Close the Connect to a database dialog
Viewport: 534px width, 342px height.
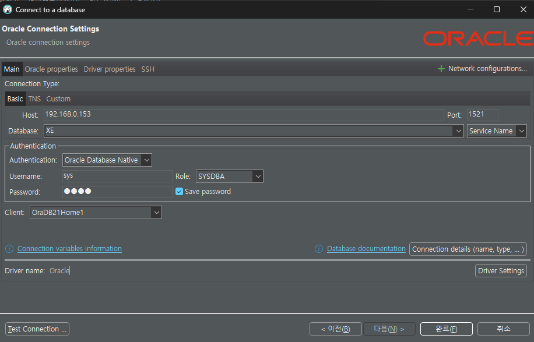[524, 9]
